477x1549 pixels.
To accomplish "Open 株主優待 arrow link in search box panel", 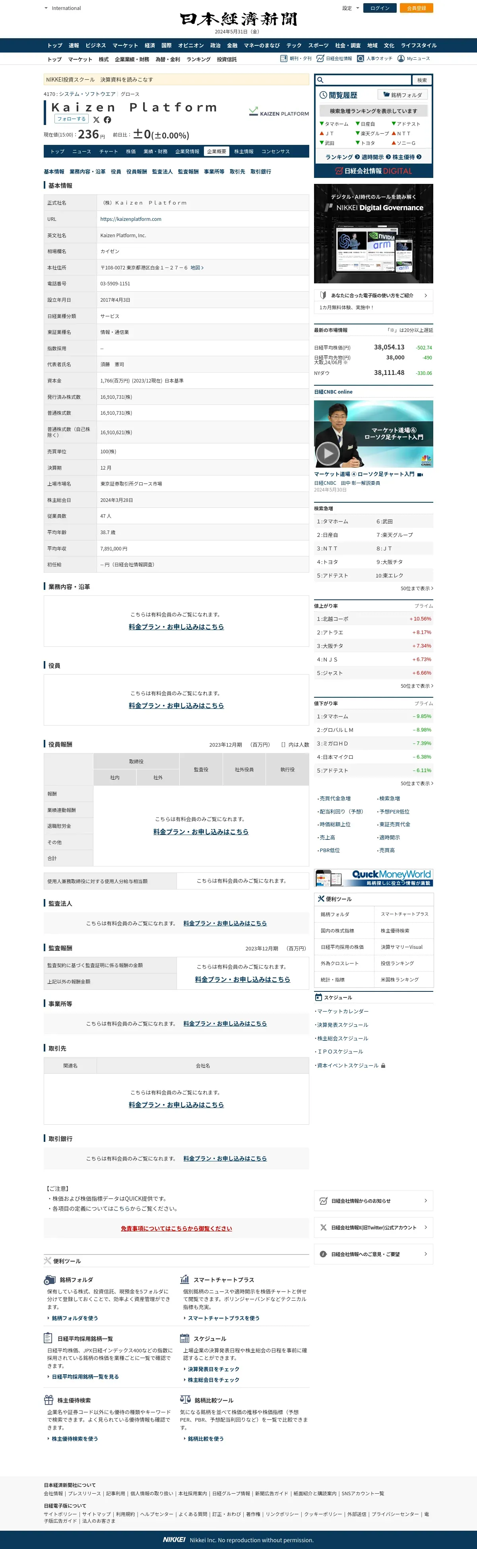I will 407,157.
